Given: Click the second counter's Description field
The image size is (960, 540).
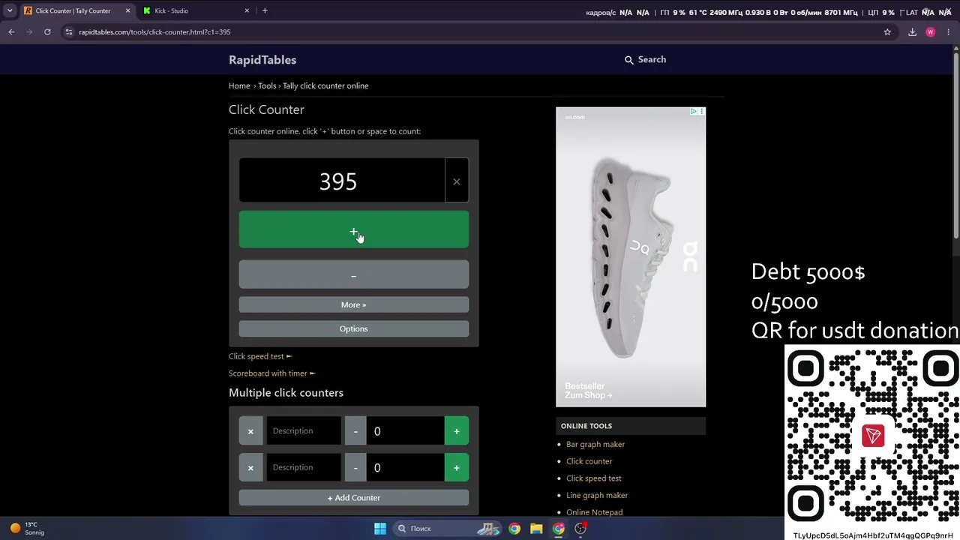Looking at the screenshot, I should (304, 468).
